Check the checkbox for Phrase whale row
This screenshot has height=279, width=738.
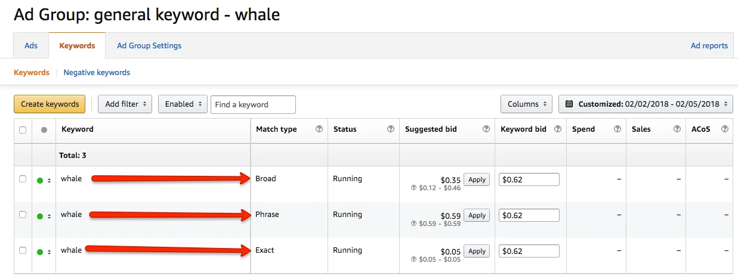coord(23,215)
